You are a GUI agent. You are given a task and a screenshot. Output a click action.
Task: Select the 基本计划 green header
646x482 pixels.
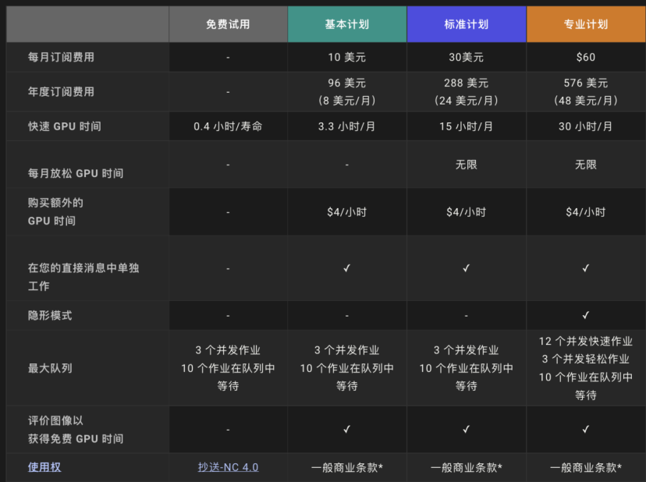point(347,24)
